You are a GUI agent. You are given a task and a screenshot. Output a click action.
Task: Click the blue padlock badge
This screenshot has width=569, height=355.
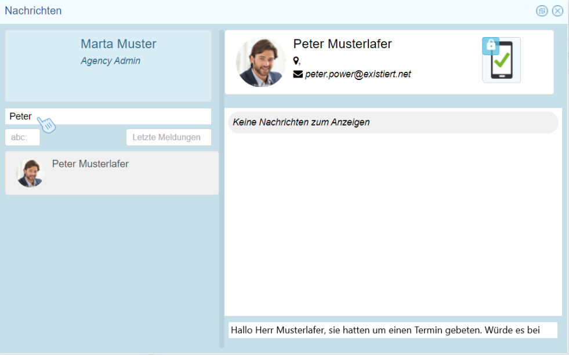491,46
